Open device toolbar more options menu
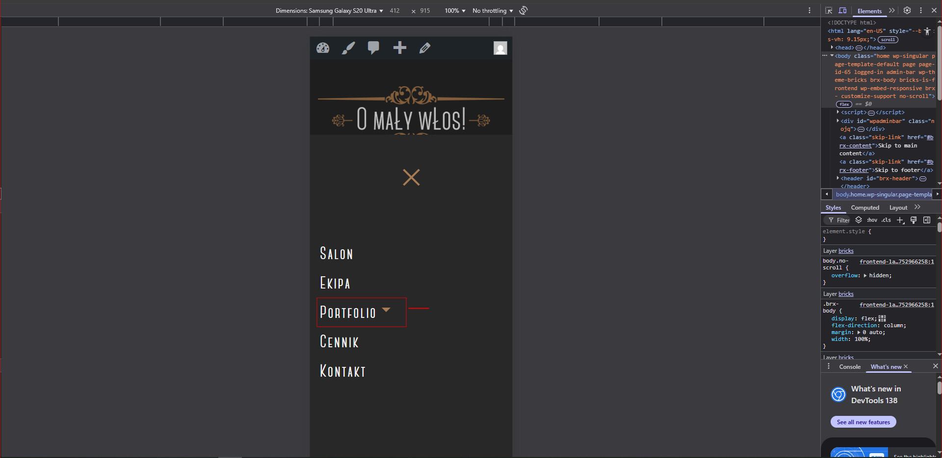Screen dimensions: 942x458 (810, 10)
